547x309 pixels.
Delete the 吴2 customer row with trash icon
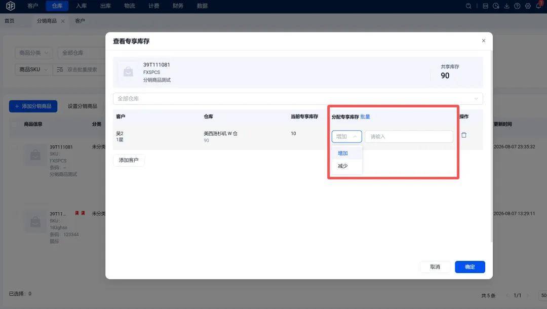click(x=463, y=135)
